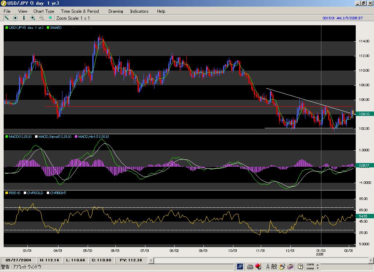Click the IME keyboard icon
The height and width of the screenshot is (272, 374).
click(250, 267)
